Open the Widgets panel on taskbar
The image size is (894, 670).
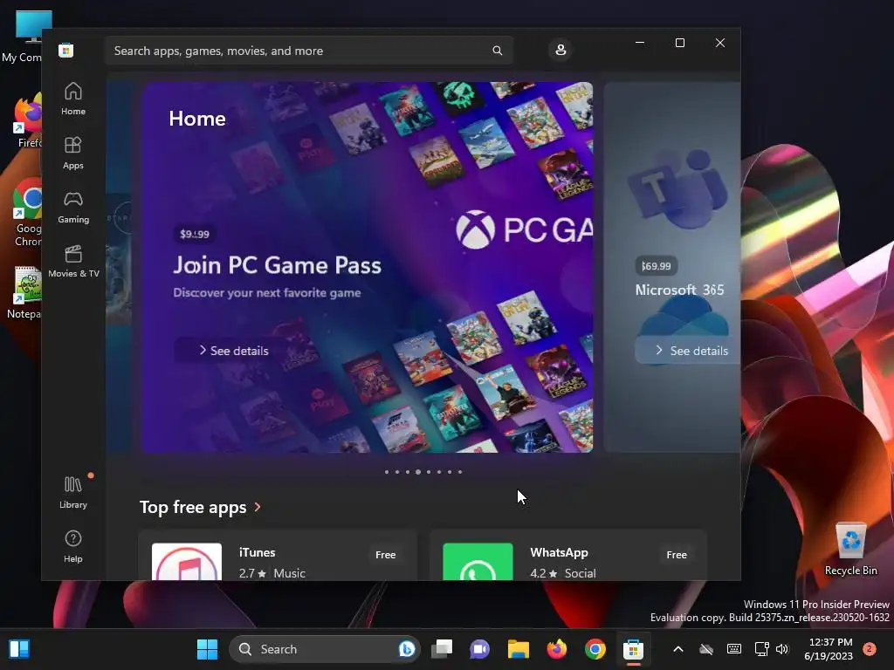[x=19, y=649]
